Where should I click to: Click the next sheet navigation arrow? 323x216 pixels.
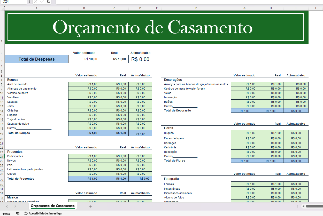click(15, 206)
